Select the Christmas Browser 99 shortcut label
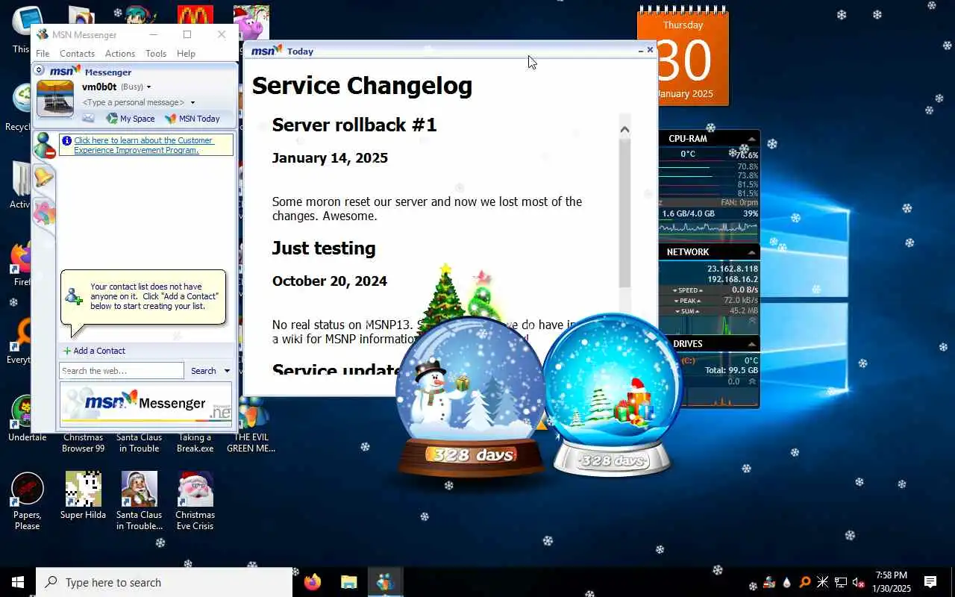 pyautogui.click(x=84, y=443)
